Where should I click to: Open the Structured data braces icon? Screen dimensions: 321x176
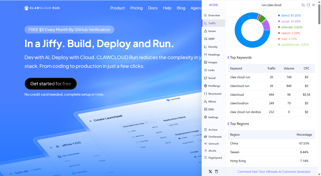coord(205,94)
